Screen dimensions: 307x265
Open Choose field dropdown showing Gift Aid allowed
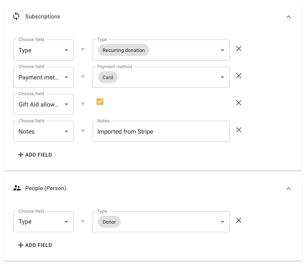pyautogui.click(x=43, y=104)
